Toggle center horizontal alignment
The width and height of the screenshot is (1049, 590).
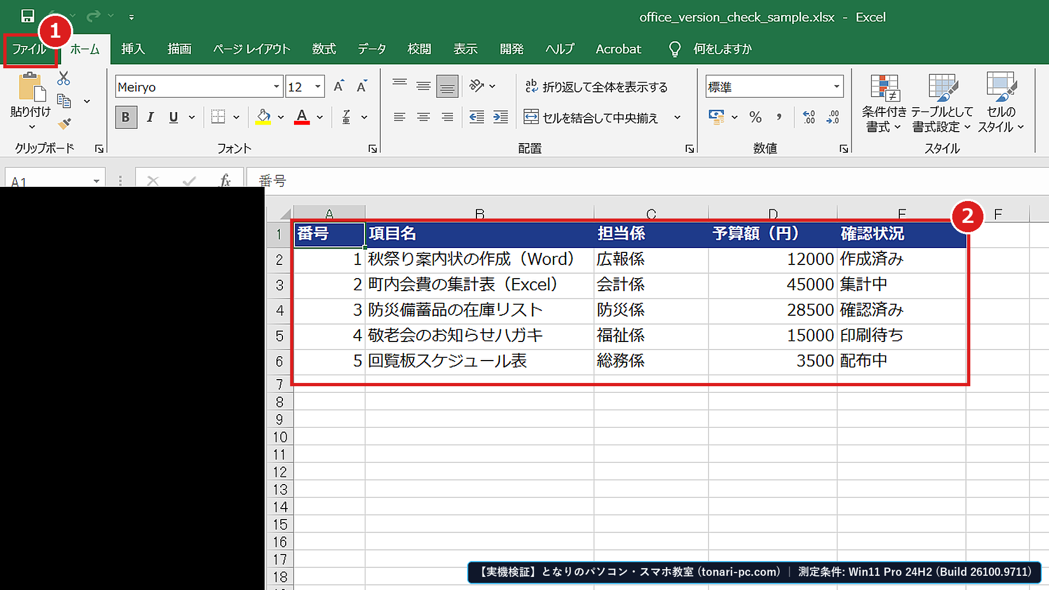click(423, 117)
